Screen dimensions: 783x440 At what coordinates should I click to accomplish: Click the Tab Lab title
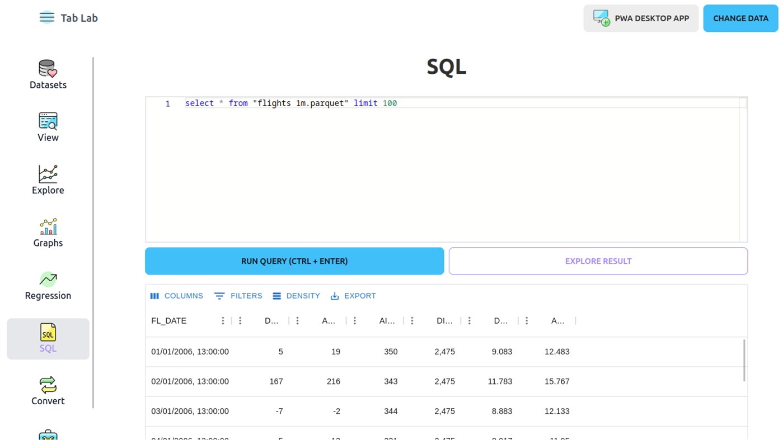coord(79,18)
